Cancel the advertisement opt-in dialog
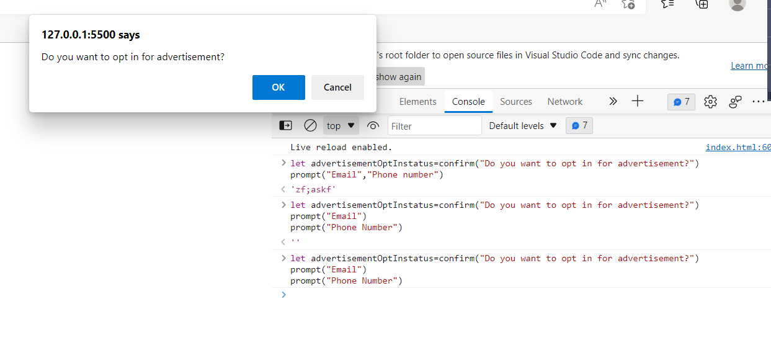771x340 pixels. pos(337,87)
